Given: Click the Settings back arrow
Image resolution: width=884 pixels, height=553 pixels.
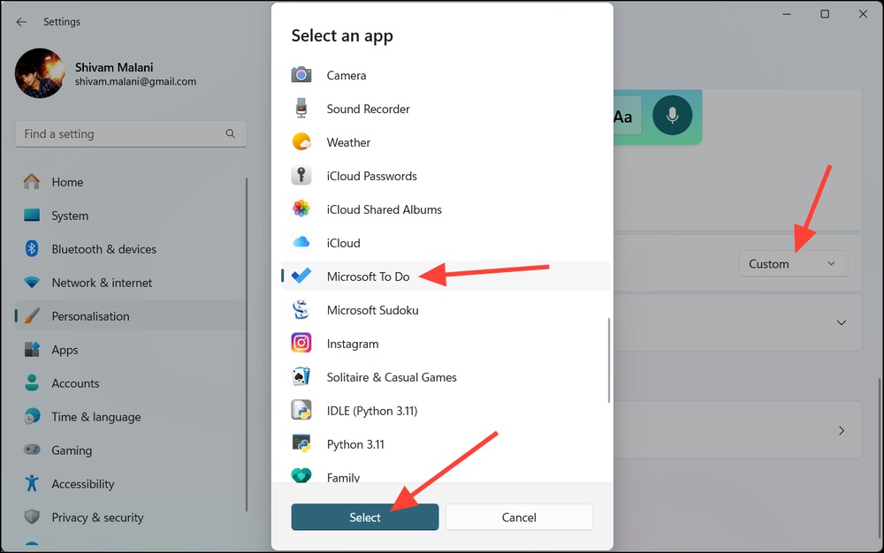Looking at the screenshot, I should pyautogui.click(x=21, y=22).
